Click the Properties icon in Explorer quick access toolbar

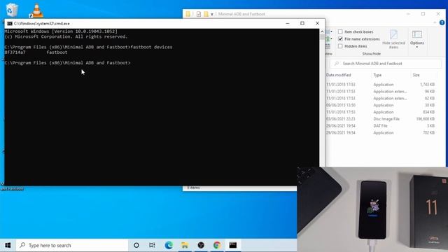pos(199,14)
